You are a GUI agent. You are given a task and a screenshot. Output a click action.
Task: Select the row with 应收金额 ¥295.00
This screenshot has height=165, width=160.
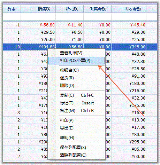(80, 142)
